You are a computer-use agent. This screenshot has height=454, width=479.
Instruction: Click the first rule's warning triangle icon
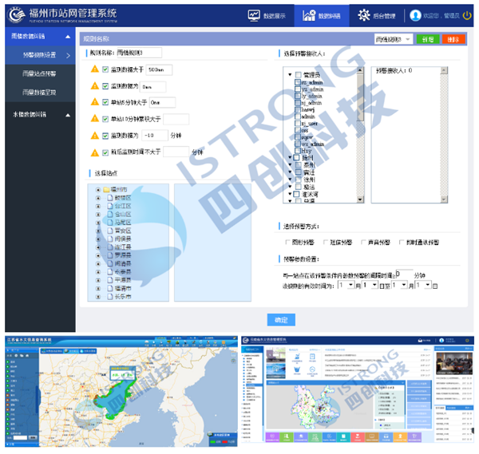[95, 69]
